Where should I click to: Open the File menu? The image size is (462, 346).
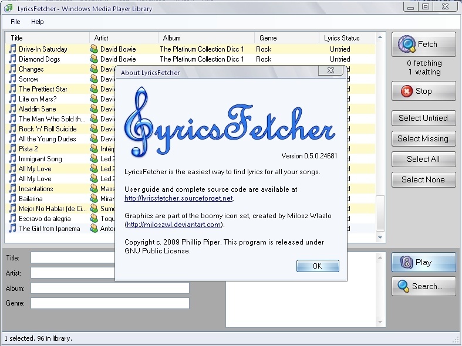(x=15, y=22)
